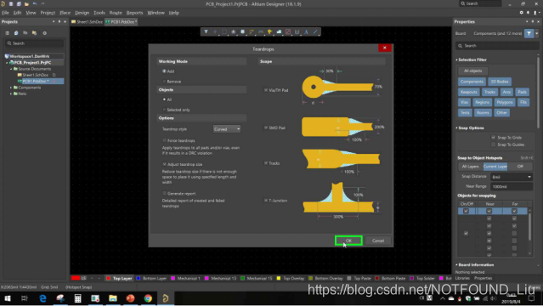543x306 pixels.
Task: Open the Windows Start menu
Action: tap(8, 298)
